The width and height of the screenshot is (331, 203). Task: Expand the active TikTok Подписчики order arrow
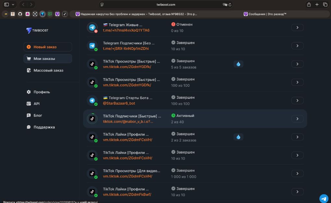tap(297, 119)
